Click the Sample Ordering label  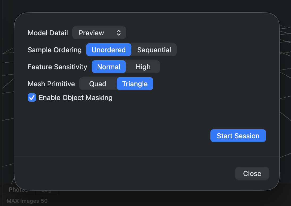coord(55,50)
